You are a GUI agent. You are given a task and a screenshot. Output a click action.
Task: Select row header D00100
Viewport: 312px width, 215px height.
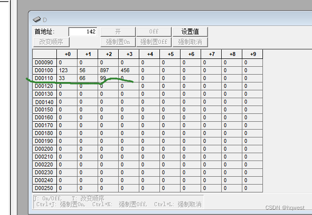45,71
